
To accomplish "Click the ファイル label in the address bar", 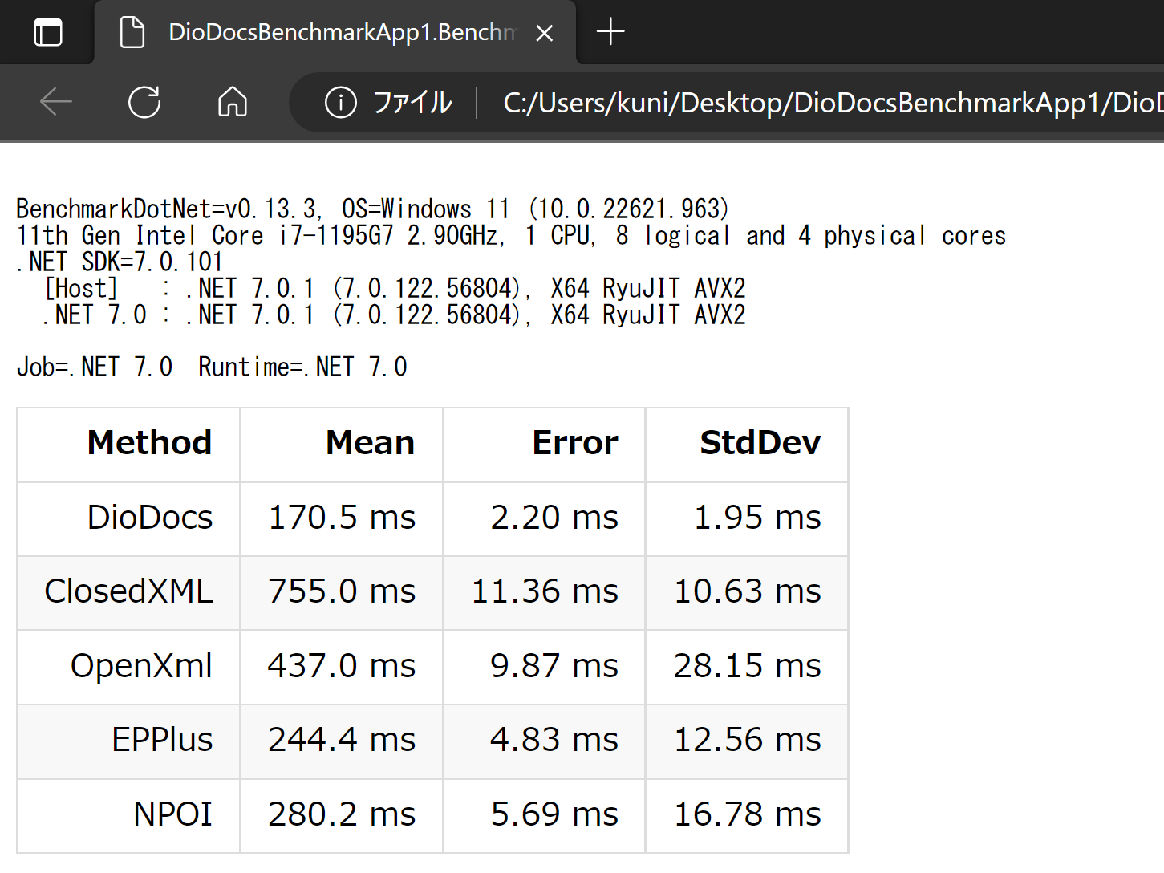I will point(412,103).
